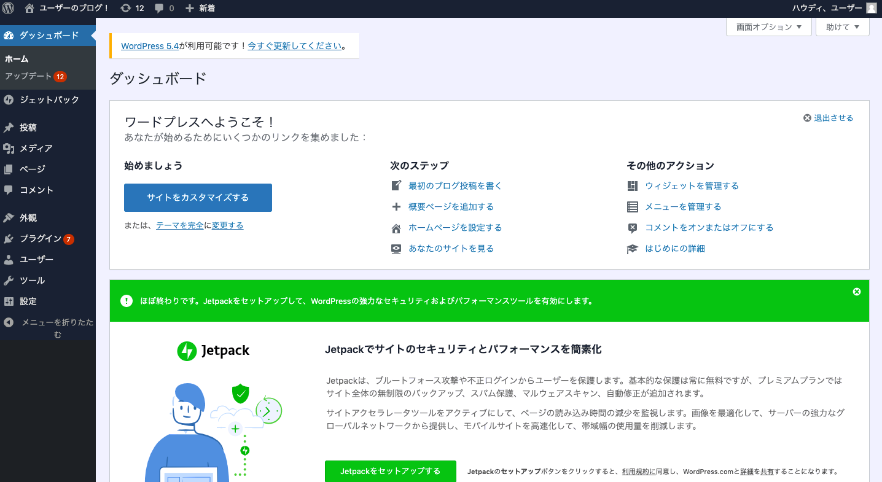Click the widgets grid icon

(x=633, y=186)
